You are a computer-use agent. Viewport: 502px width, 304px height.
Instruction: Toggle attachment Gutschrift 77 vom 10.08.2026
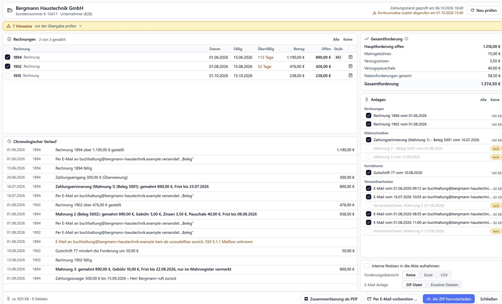[x=368, y=173]
